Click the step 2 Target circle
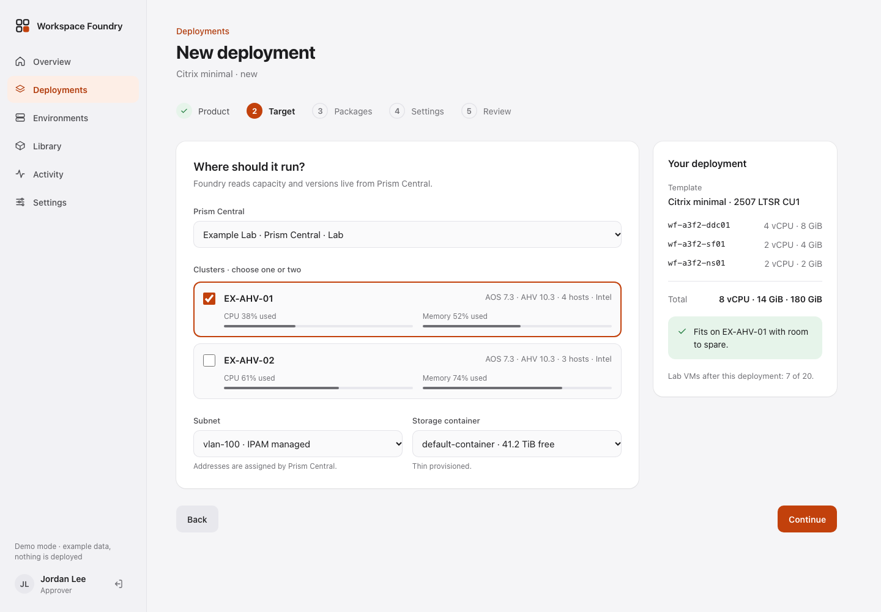The height and width of the screenshot is (612, 881). pos(255,111)
